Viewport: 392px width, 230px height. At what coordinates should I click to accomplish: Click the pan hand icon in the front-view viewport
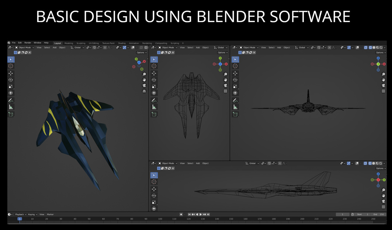(383, 80)
